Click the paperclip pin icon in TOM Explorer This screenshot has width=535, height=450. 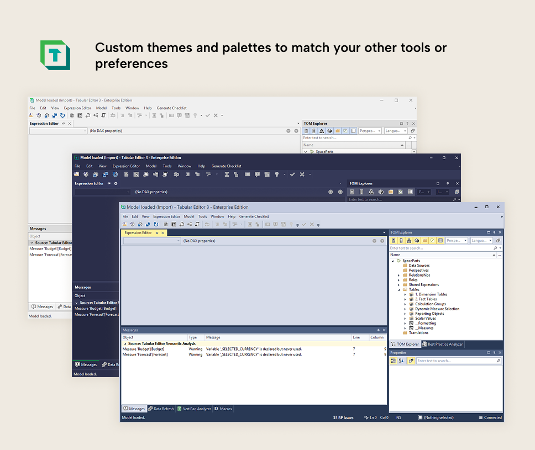coord(499,240)
